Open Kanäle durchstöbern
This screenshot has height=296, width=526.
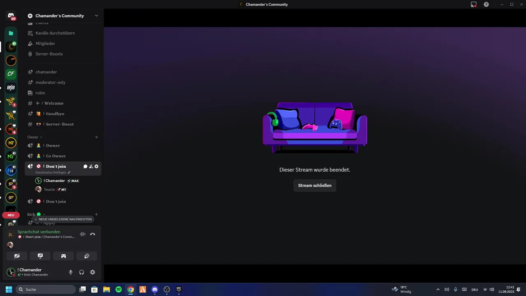(62, 33)
